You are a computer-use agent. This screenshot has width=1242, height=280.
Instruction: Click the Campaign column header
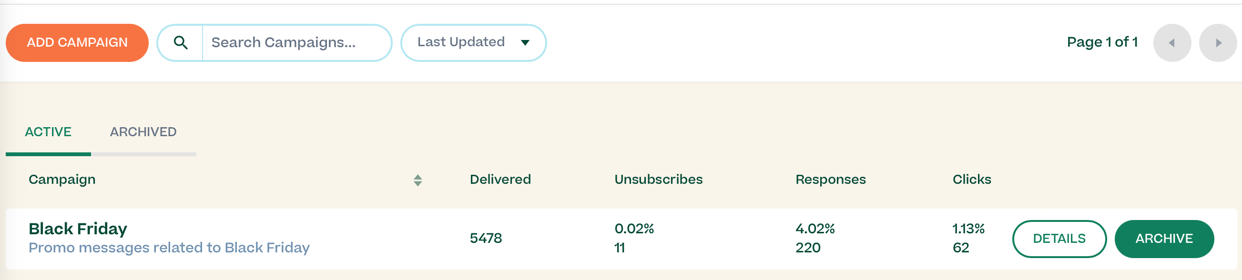click(62, 180)
